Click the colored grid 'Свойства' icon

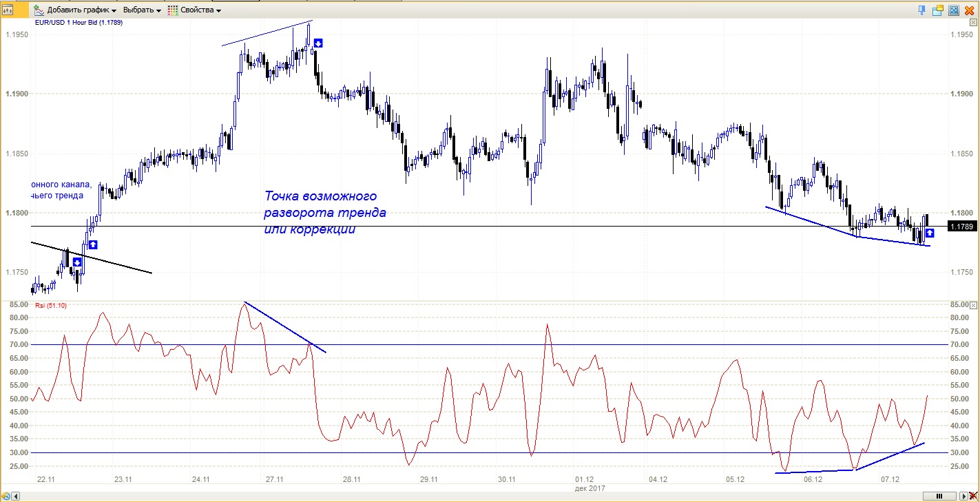172,10
